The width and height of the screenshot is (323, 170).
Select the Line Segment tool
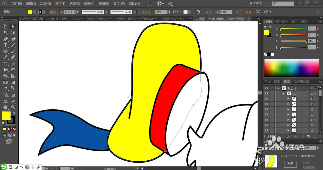pos(13,45)
